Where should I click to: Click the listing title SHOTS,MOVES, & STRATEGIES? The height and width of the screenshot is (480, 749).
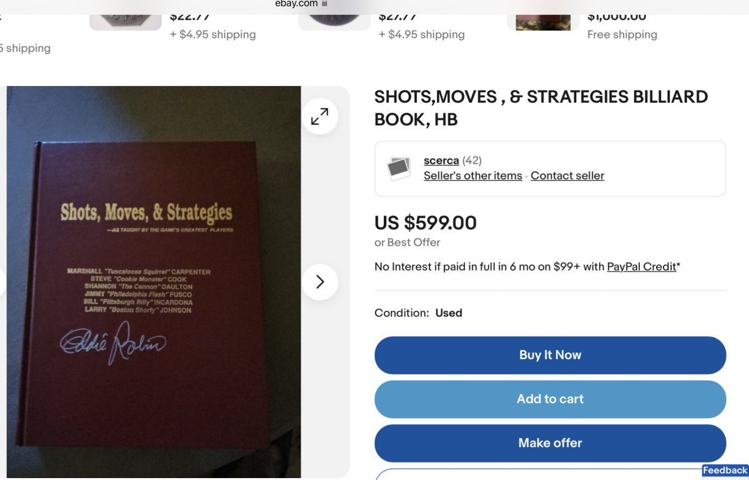point(541,107)
